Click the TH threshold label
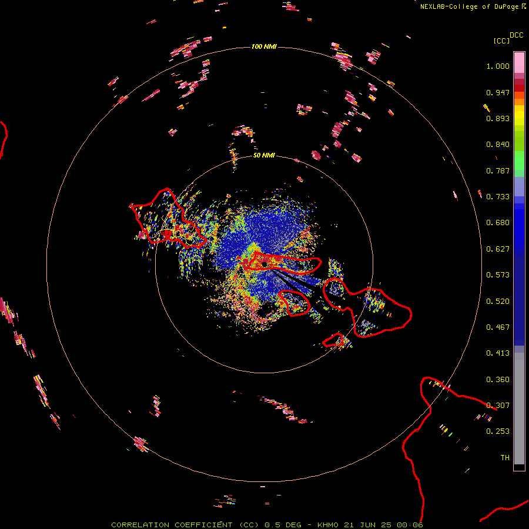The height and width of the screenshot is (529, 529). pos(505,458)
